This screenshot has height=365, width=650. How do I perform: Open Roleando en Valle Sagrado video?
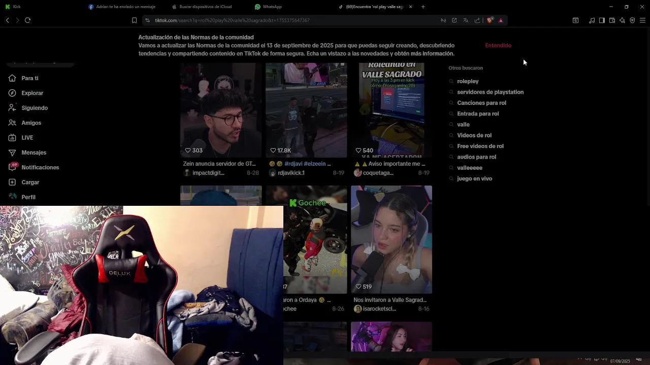point(392,110)
